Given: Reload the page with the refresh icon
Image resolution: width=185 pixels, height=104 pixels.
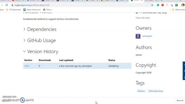Looking at the screenshot, I should 7,5.
